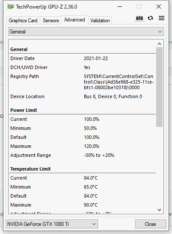Screen dimensions: 172x234
Task: Expand the General category dropdown
Action: [86, 32]
